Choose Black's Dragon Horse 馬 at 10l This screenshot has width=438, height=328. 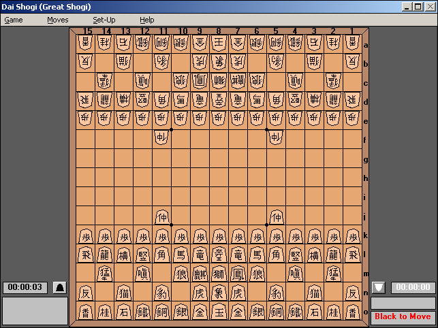181,255
